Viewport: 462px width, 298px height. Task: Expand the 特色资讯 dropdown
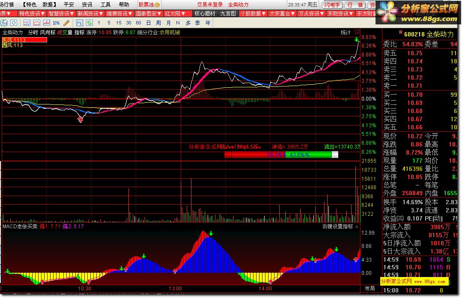point(32,14)
